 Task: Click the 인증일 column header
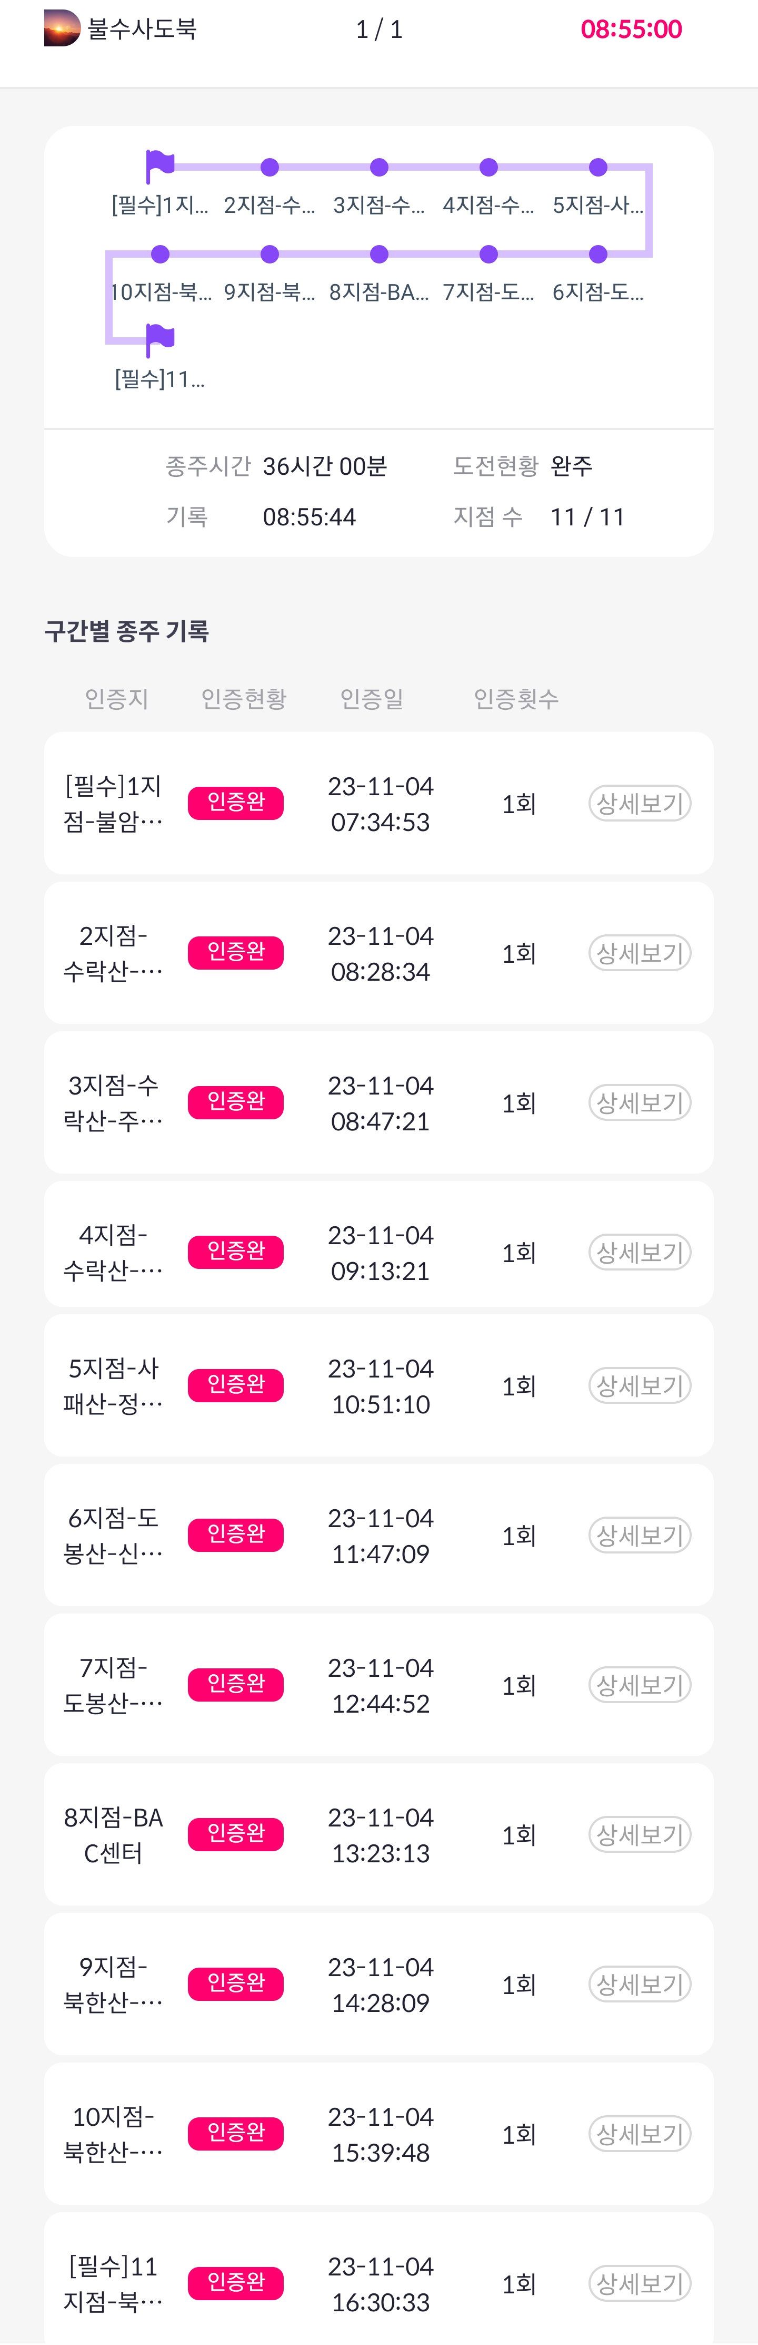tap(371, 698)
